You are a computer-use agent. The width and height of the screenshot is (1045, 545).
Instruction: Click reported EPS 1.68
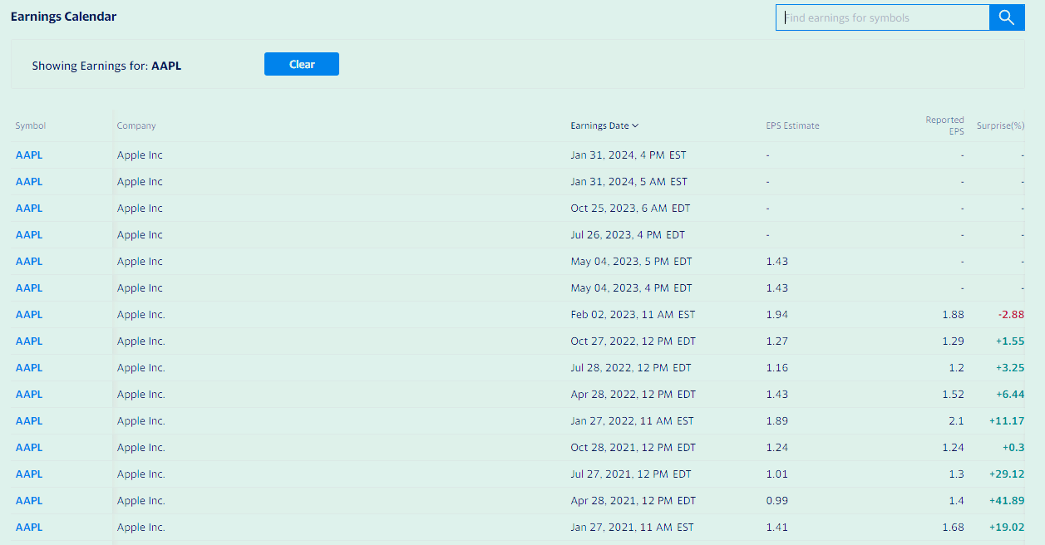tap(954, 528)
